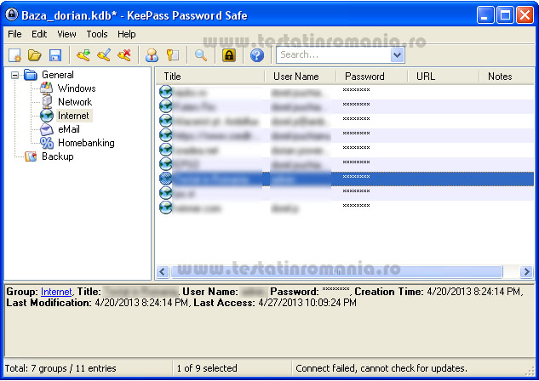Delete the entry with the red X key icon
539x381 pixels.
click(x=124, y=55)
